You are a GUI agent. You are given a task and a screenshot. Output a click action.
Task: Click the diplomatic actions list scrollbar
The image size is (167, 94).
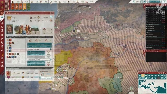pos(52,44)
